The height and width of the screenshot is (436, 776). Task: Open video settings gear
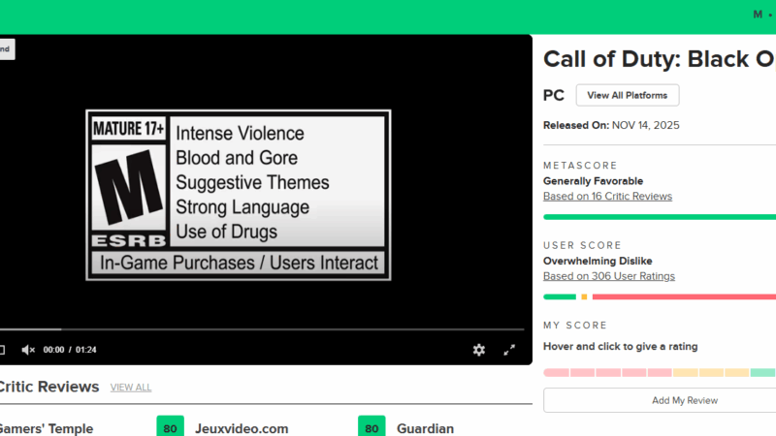478,350
